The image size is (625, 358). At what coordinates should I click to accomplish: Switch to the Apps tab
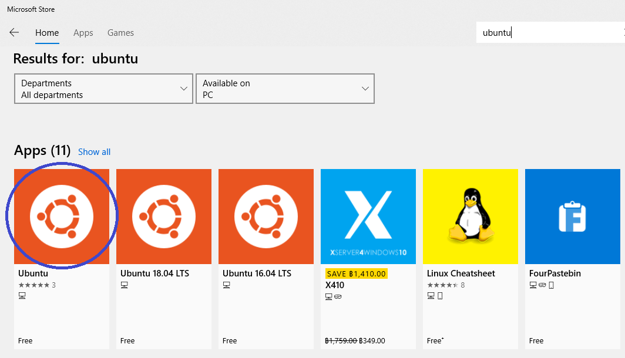83,33
